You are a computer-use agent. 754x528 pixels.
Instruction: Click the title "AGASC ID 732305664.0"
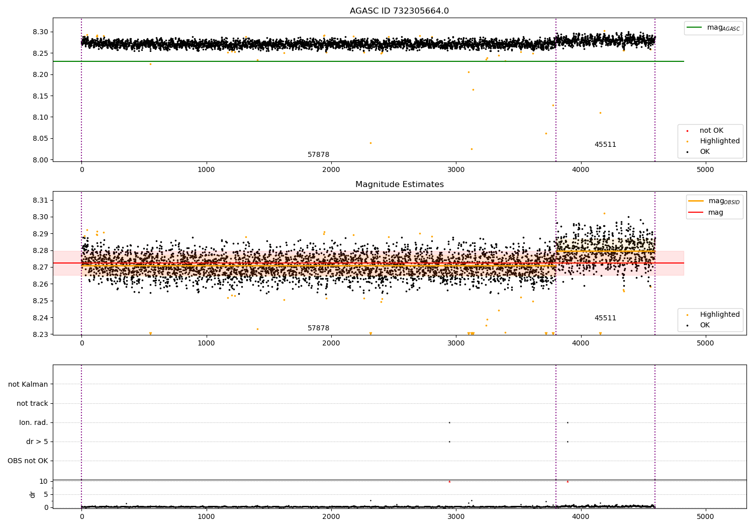coord(399,11)
